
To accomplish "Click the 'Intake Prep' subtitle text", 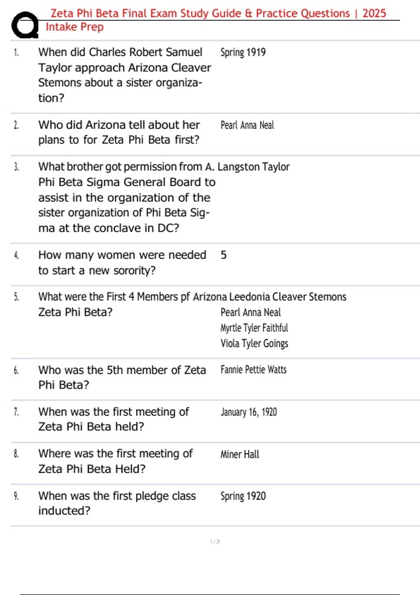I will [x=75, y=27].
